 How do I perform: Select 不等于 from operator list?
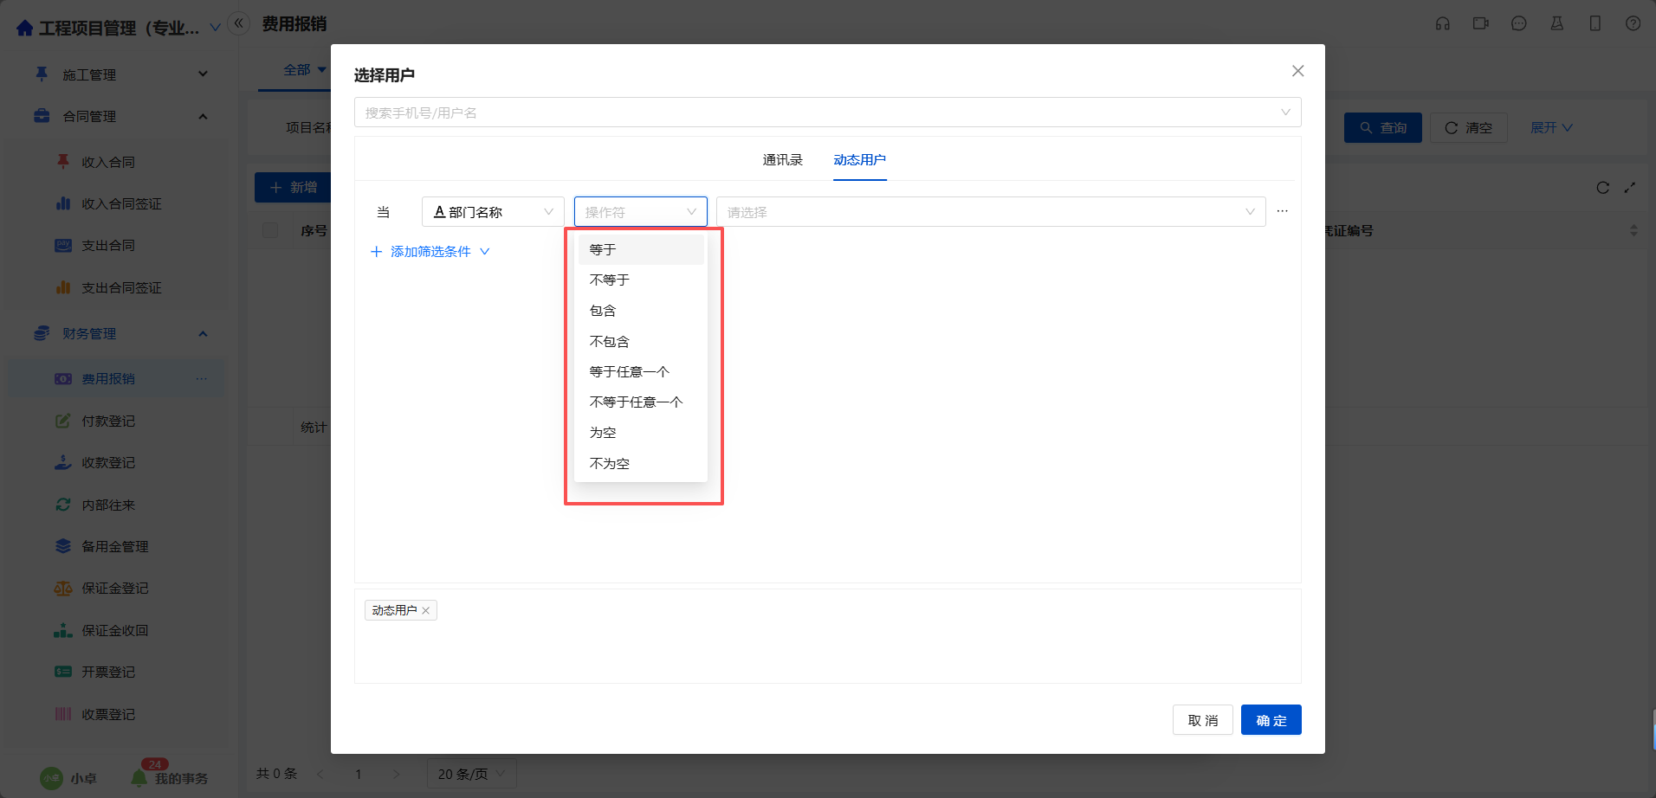point(610,280)
